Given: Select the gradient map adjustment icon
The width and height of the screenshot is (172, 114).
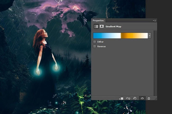Looking at the screenshot, I should click(96, 27).
